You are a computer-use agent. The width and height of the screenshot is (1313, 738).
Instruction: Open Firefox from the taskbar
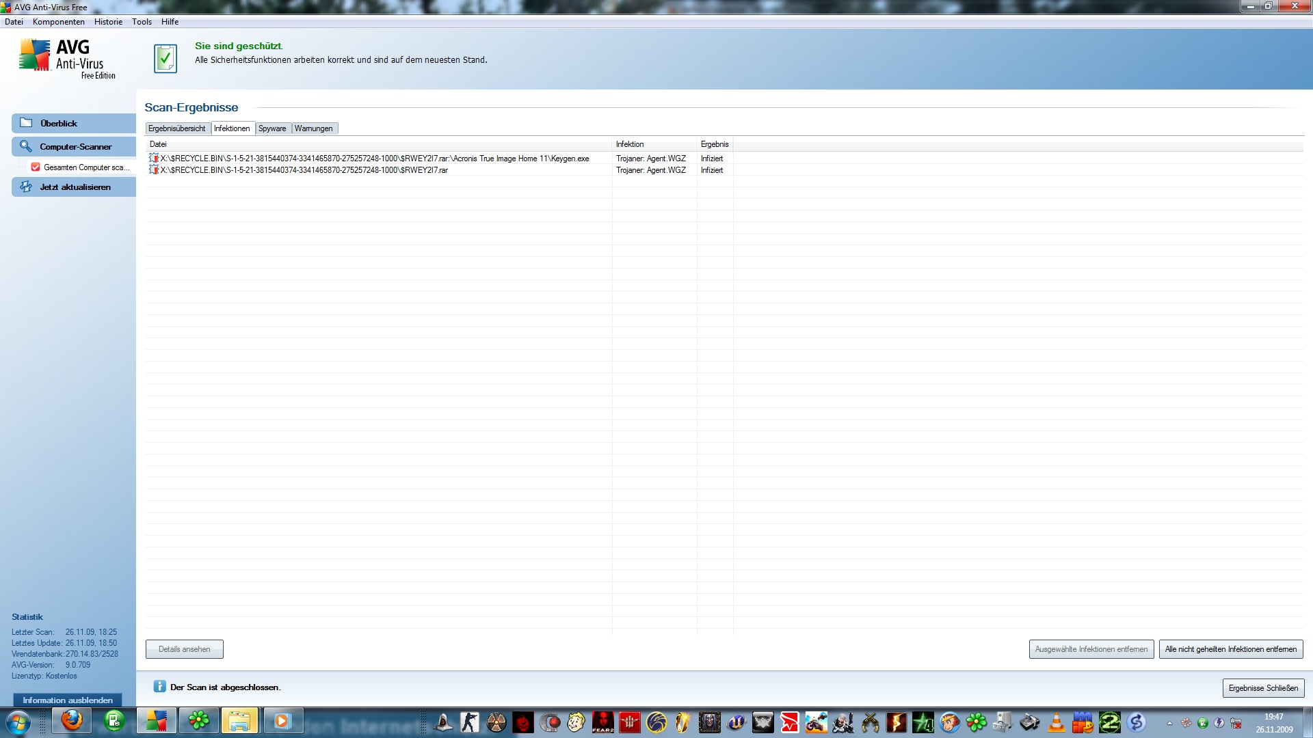72,721
